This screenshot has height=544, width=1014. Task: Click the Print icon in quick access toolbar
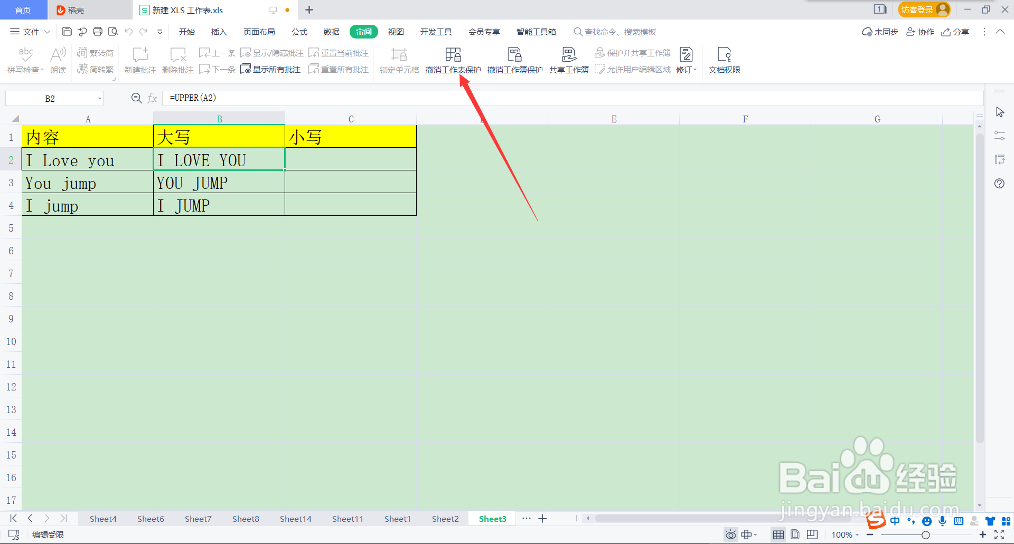pyautogui.click(x=97, y=32)
